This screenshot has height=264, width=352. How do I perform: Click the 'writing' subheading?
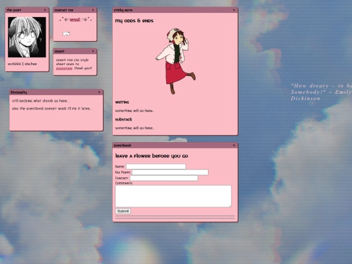[x=122, y=102]
